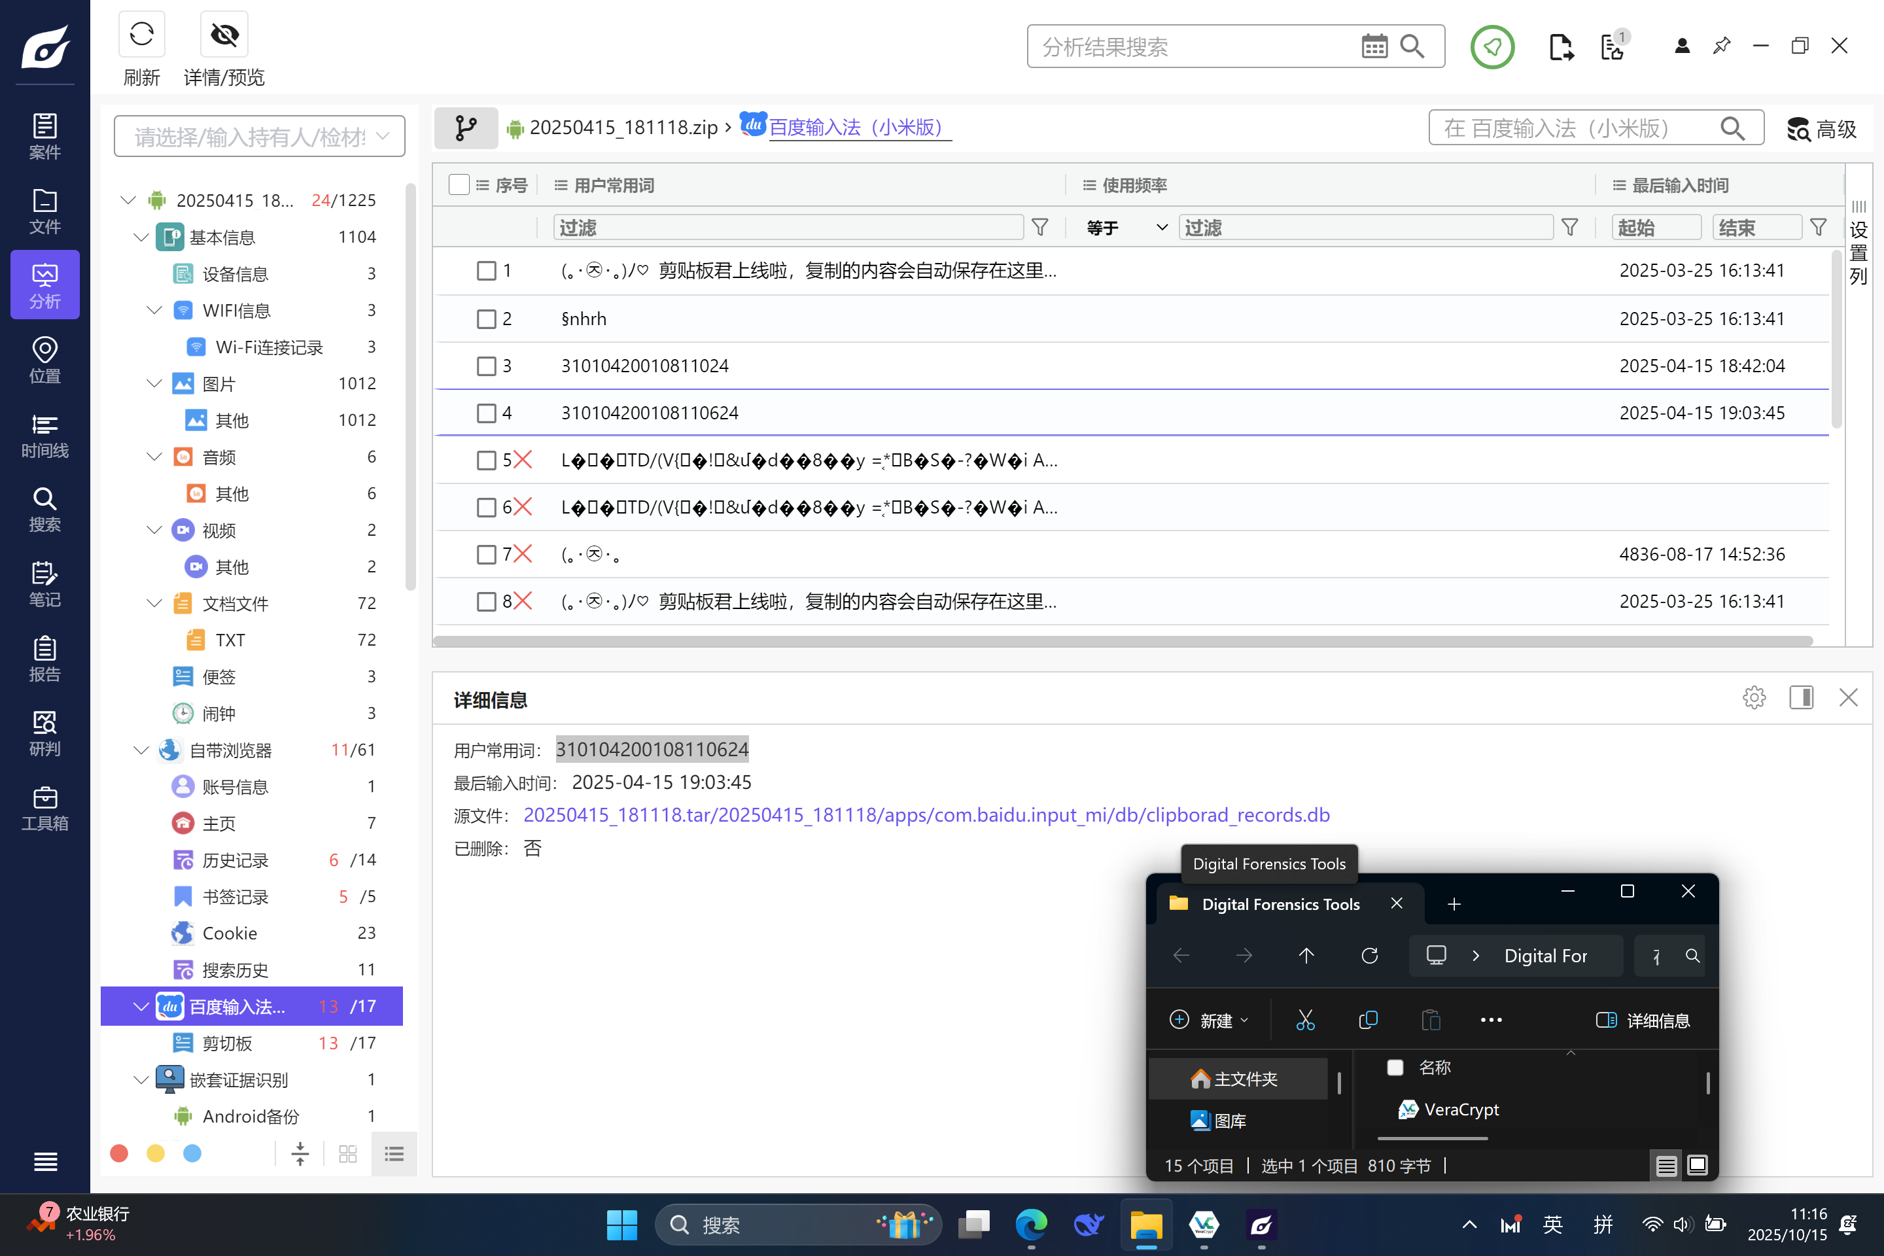Screen dimensions: 1884x1256
Task: Collapse the 自带浏览器 tree node
Action: (x=141, y=750)
